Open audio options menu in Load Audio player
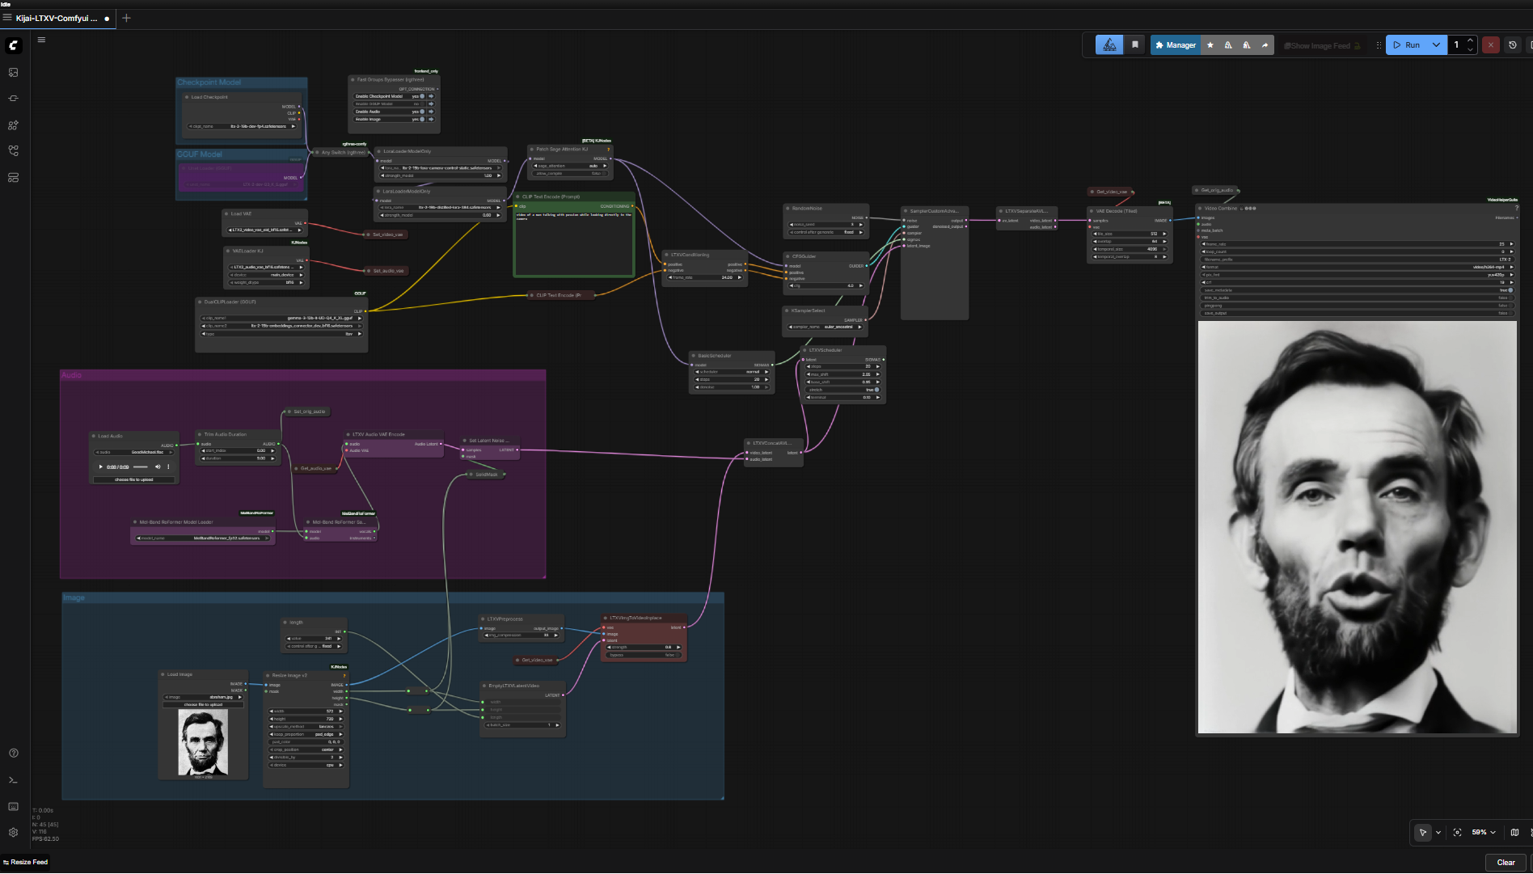 [x=168, y=467]
